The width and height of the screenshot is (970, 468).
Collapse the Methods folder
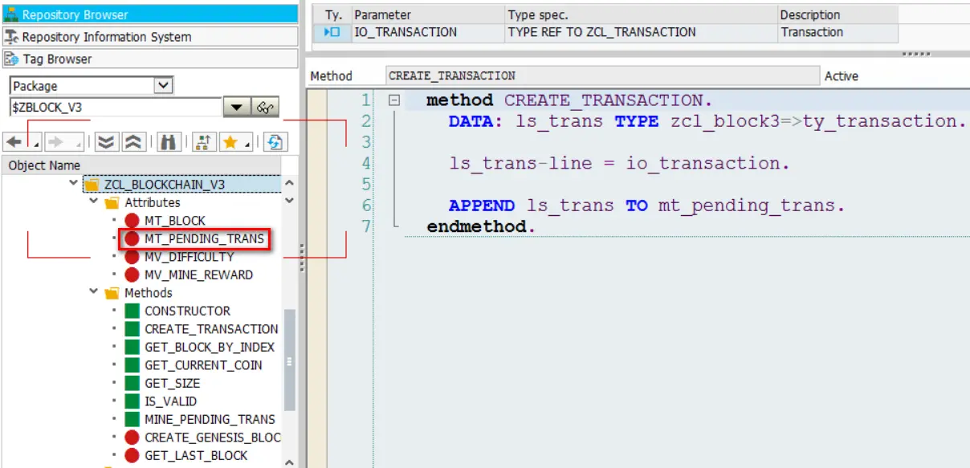pos(93,293)
